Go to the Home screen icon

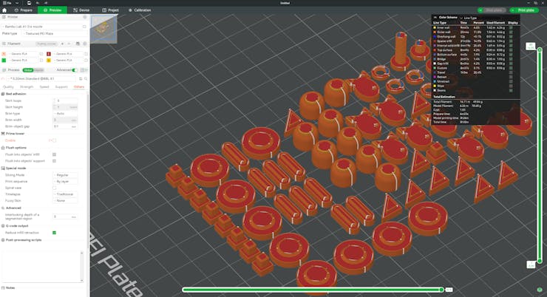[4, 10]
